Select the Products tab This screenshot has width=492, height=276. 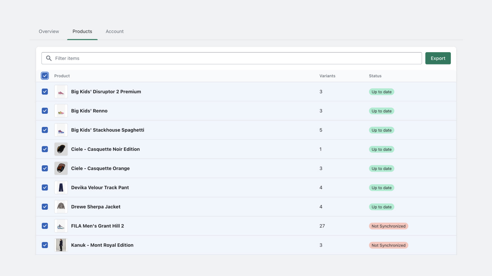(82, 31)
